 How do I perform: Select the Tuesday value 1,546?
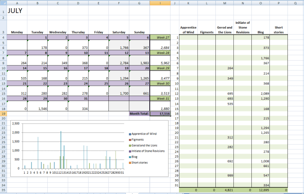pyautogui.click(x=37, y=109)
